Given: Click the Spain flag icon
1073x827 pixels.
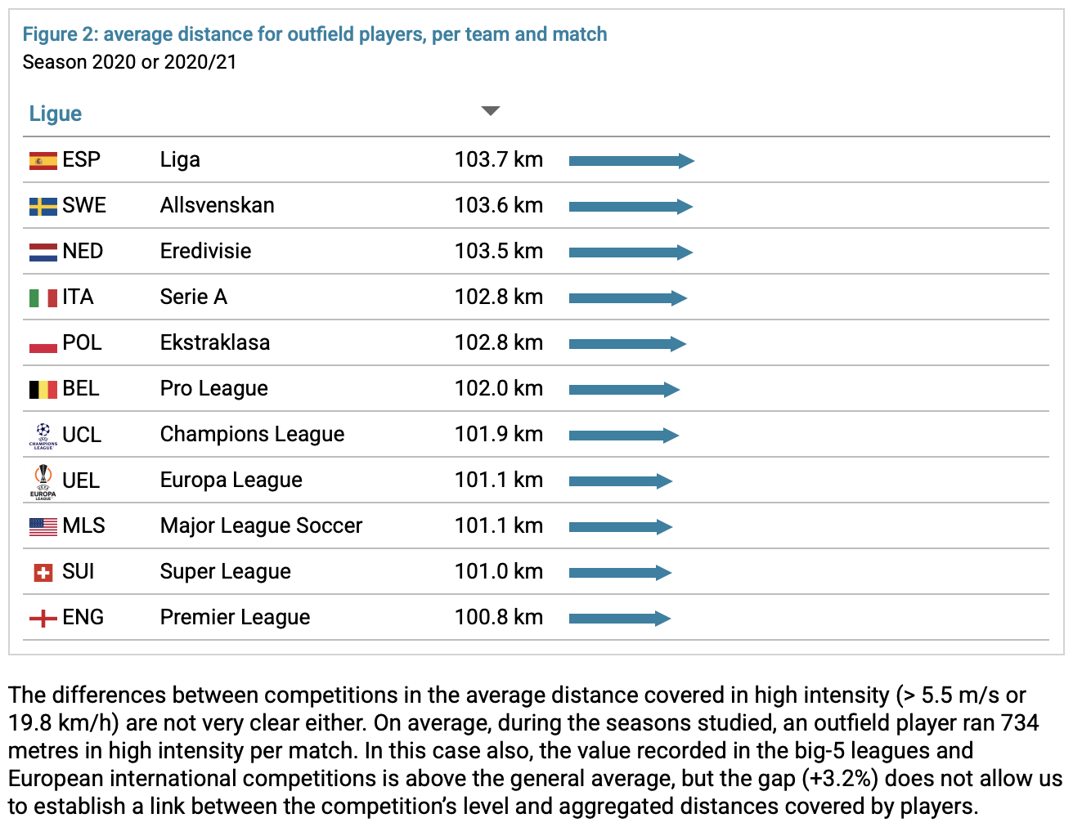Looking at the screenshot, I should [43, 160].
